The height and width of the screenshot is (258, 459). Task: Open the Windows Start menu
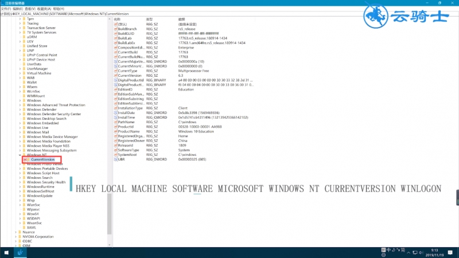click(6, 252)
